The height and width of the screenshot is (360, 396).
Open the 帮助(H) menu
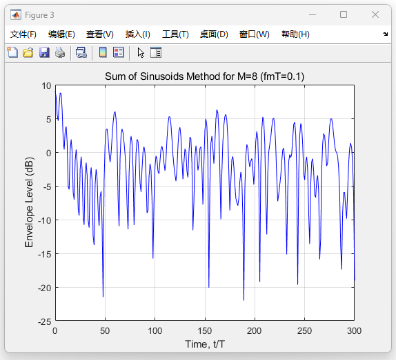[295, 34]
